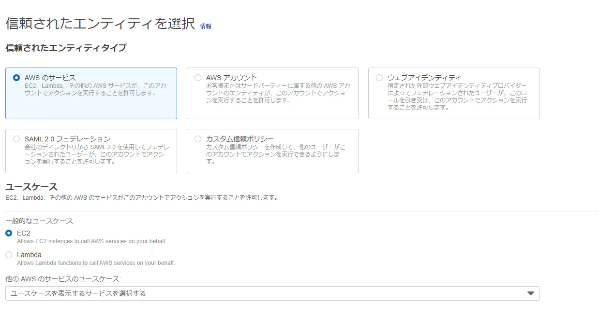This screenshot has height=318, width=599.
Task: Click the use case explanation under ユースケース heading
Action: click(x=142, y=198)
